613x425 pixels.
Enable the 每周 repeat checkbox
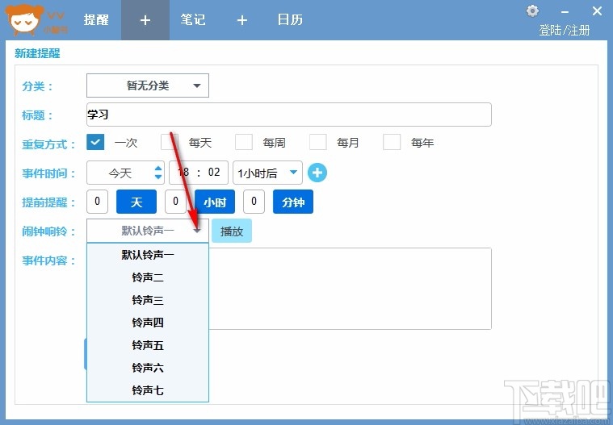coord(244,142)
